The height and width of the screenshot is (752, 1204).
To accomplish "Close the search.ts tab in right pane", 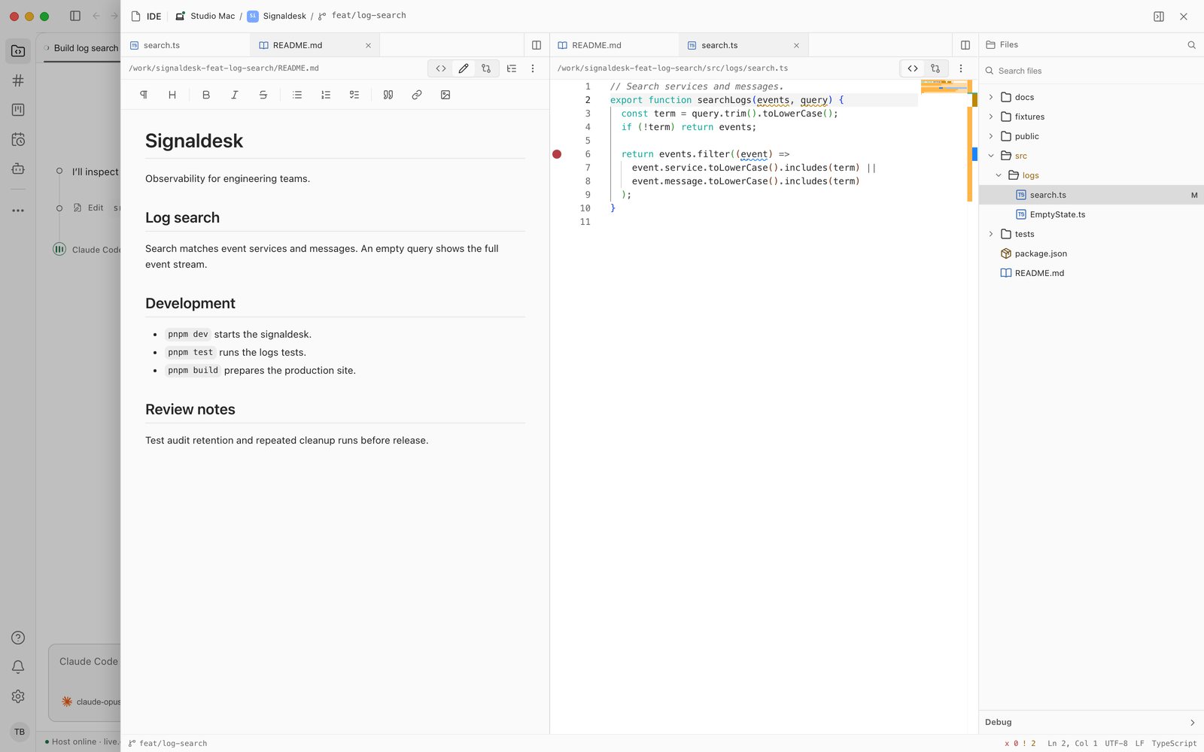I will pos(796,46).
